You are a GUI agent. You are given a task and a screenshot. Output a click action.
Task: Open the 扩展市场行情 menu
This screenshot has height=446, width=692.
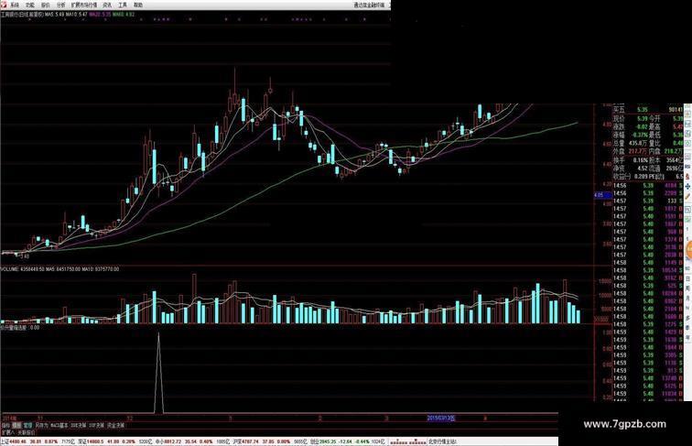pyautogui.click(x=84, y=5)
